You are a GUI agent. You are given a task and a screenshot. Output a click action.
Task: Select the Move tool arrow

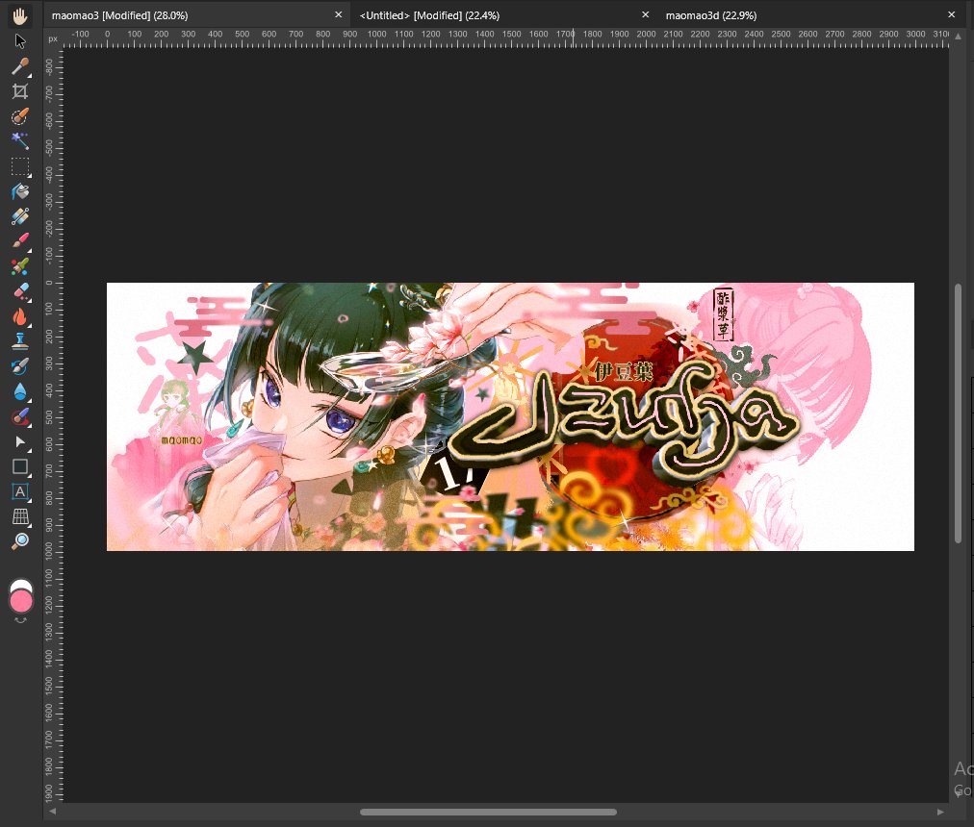20,41
